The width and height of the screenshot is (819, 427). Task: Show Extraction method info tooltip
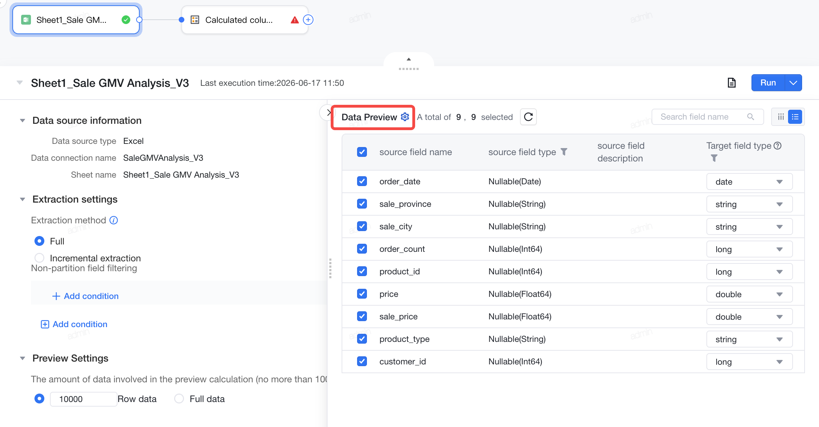tap(114, 220)
